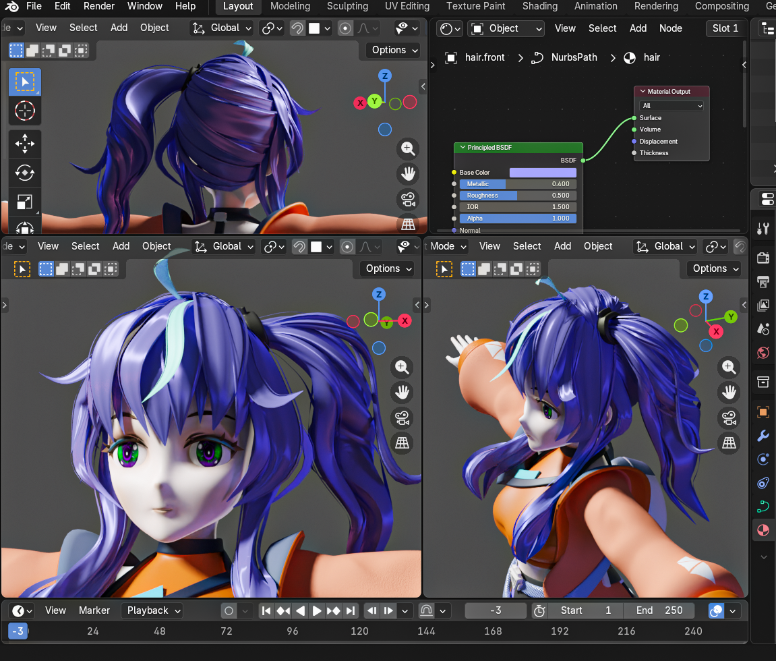Toggle proportional editing in bottom-left viewport header
776x661 pixels.
click(x=347, y=247)
